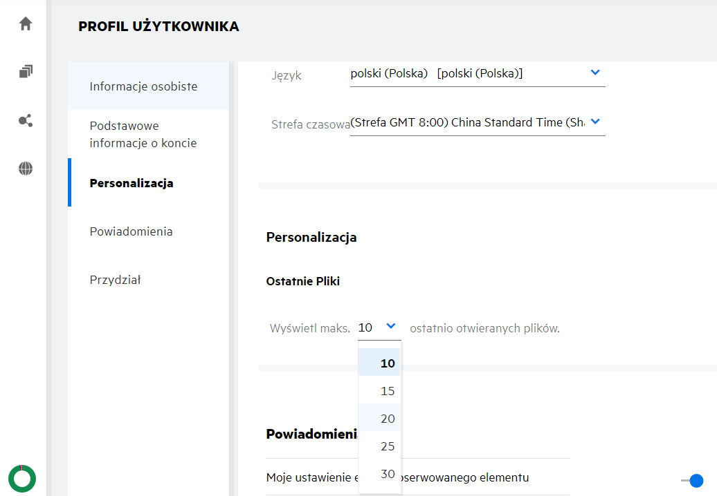The height and width of the screenshot is (496, 717).
Task: Open the globe public folders icon
Action: click(x=26, y=169)
